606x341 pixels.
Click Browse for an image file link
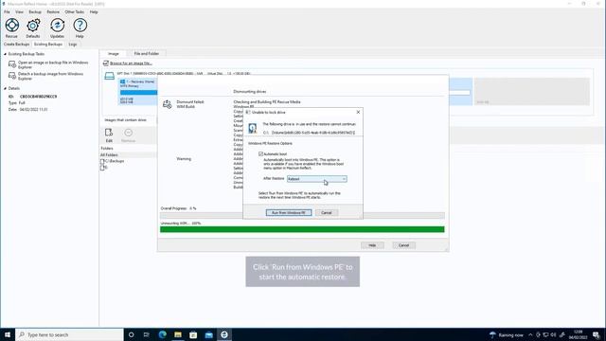tap(131, 63)
